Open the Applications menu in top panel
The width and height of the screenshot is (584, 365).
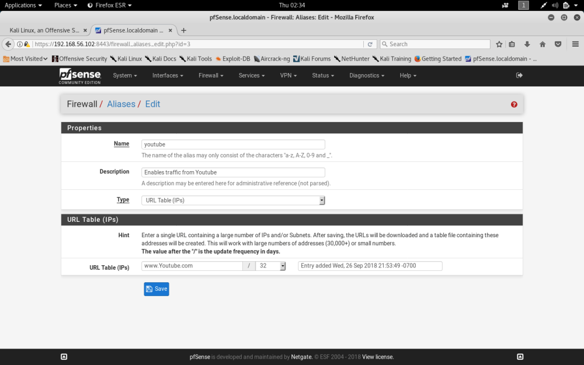[23, 5]
